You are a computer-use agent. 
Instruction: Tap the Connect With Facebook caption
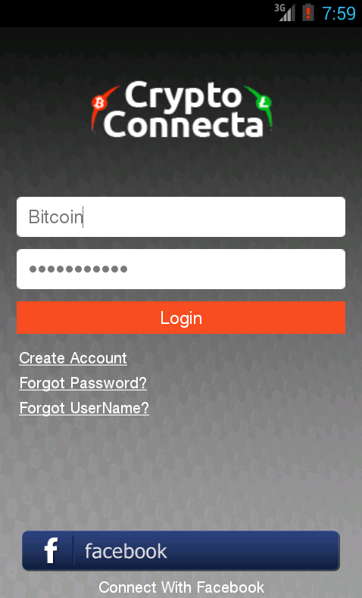tap(181, 587)
